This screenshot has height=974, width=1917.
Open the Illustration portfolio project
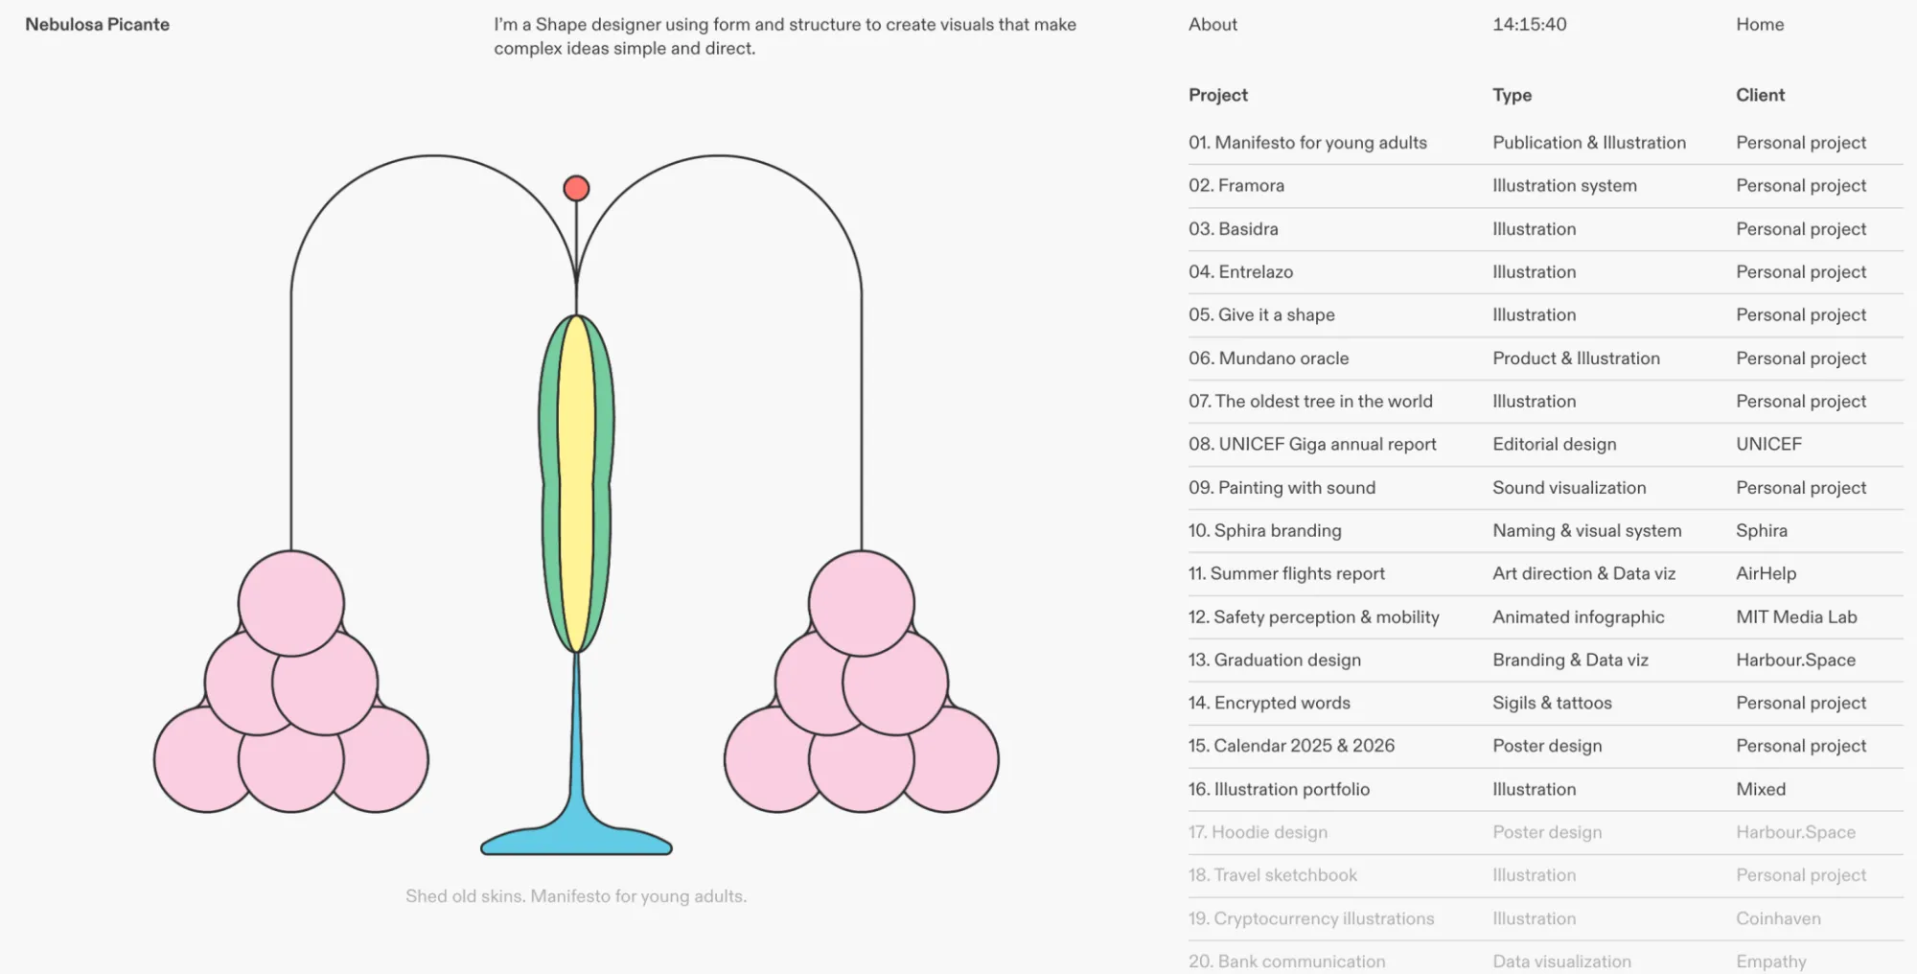click(1279, 790)
